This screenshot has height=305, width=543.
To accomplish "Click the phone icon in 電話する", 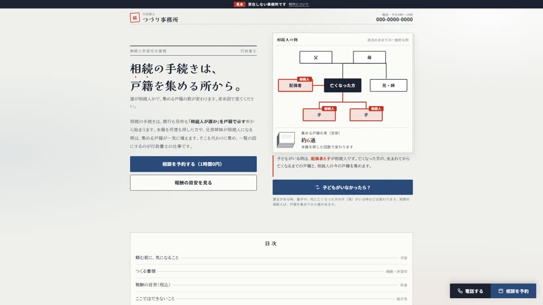I will click(460, 291).
